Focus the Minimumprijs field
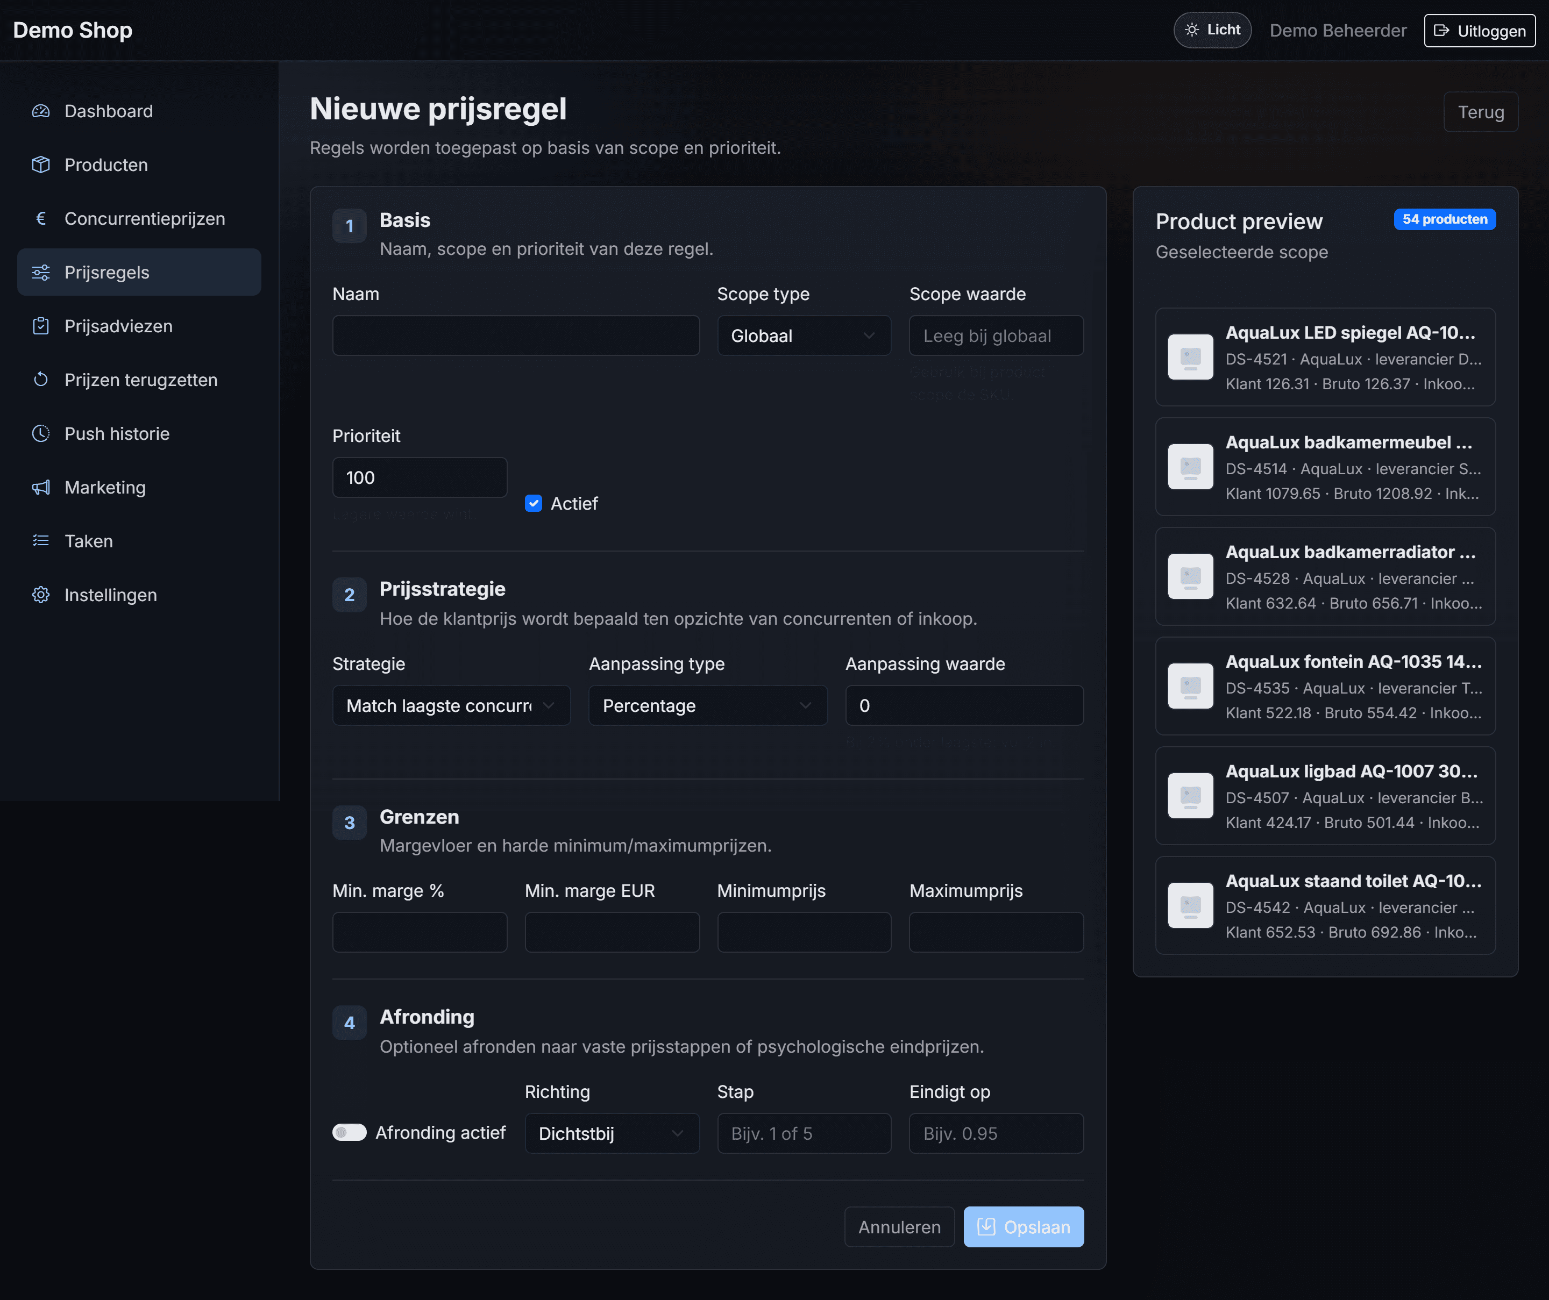Image resolution: width=1549 pixels, height=1300 pixels. point(804,933)
